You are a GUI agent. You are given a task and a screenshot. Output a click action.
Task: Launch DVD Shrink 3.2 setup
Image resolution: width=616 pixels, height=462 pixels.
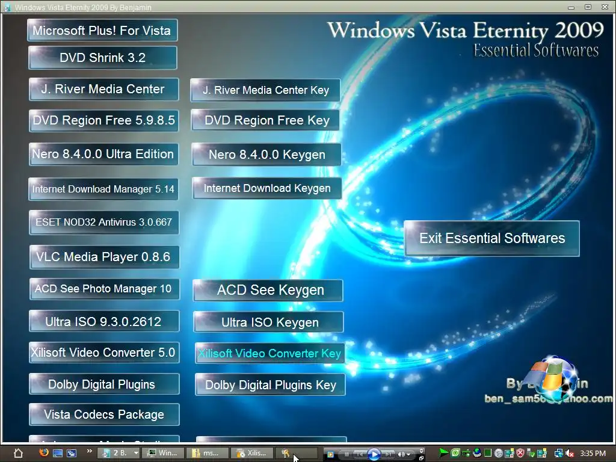[x=102, y=58]
